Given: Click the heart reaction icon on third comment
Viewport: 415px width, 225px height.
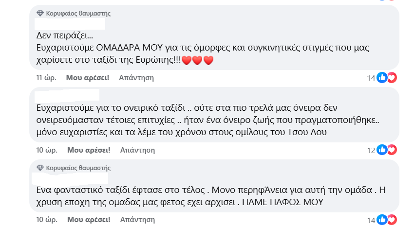Looking at the screenshot, I should pyautogui.click(x=392, y=220).
